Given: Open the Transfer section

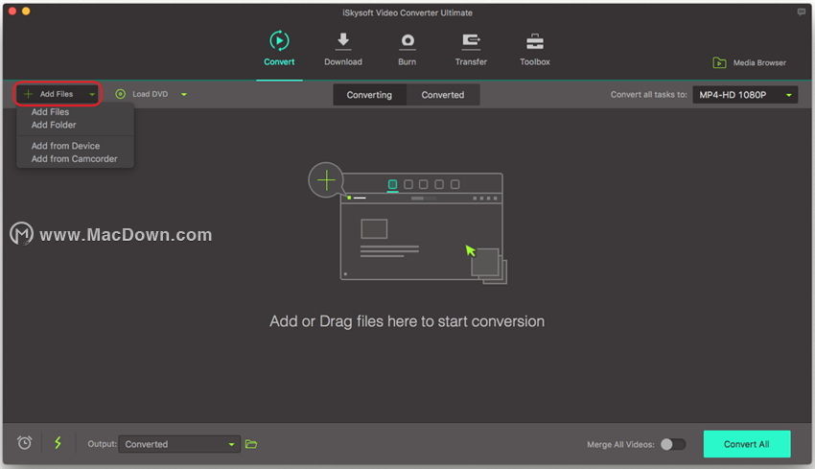Looking at the screenshot, I should tap(471, 49).
